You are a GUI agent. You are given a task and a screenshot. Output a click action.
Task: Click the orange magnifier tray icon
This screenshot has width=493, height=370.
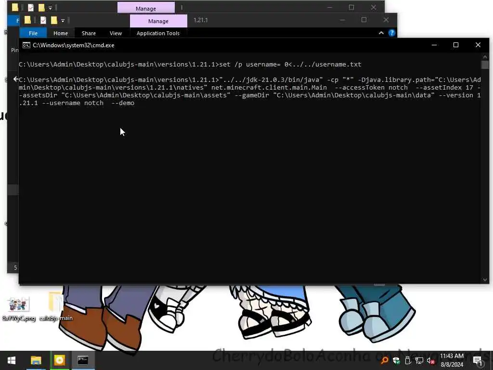click(x=384, y=360)
